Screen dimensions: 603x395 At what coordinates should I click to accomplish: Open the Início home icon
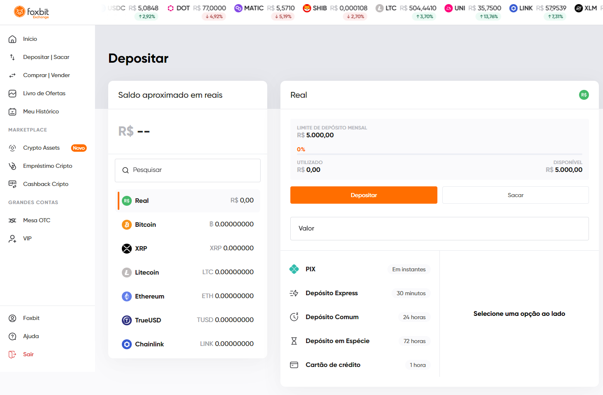click(12, 39)
